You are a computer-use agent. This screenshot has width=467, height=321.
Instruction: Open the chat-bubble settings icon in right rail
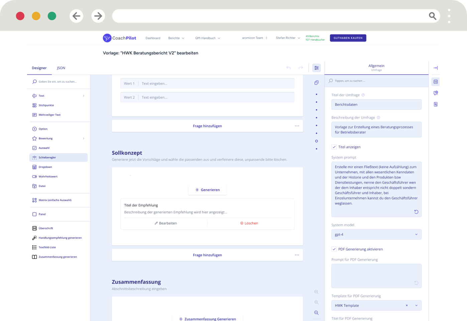tap(436, 93)
